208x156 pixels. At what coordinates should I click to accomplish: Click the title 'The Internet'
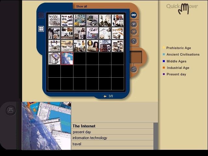pos(84,126)
